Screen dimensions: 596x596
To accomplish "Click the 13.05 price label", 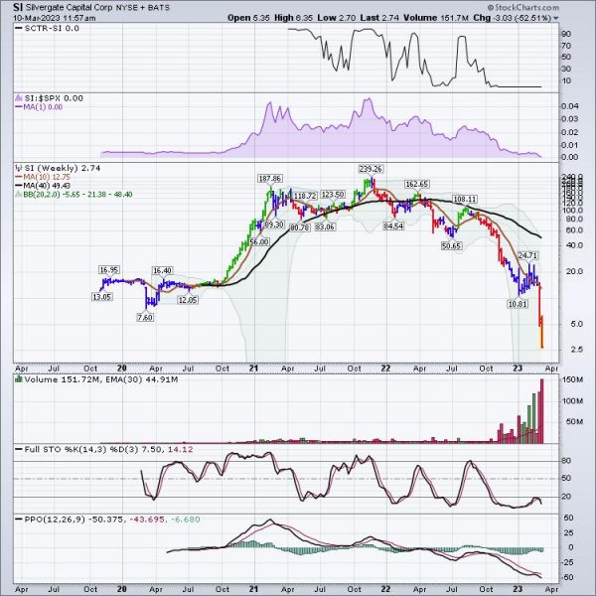I will (x=102, y=297).
